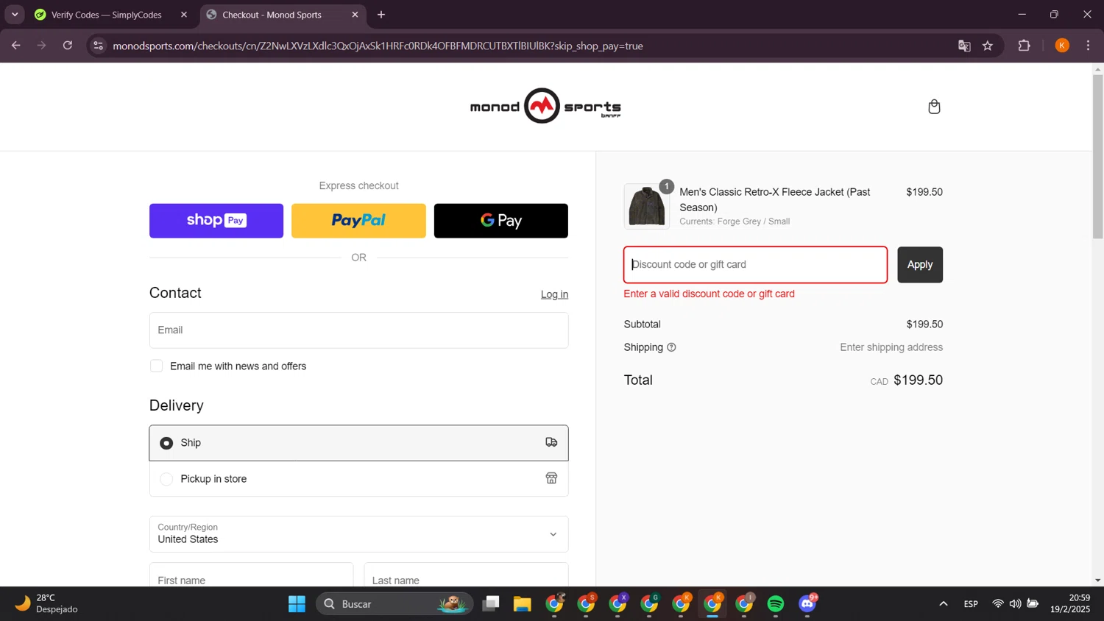Expand Country/Region dropdown
Screen dimensions: 1104x621
click(x=358, y=534)
